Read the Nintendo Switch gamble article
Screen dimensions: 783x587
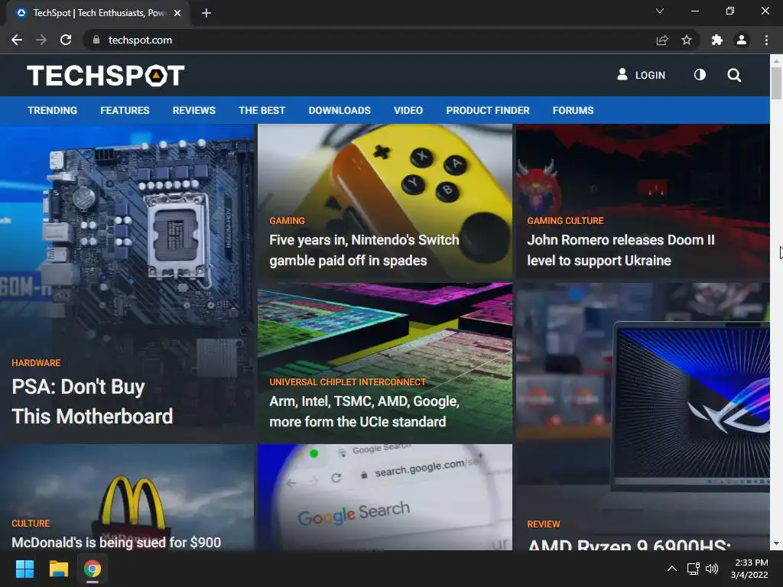(364, 250)
